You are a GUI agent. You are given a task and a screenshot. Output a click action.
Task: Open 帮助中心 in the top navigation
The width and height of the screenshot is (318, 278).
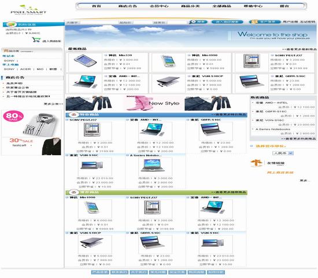253,6
